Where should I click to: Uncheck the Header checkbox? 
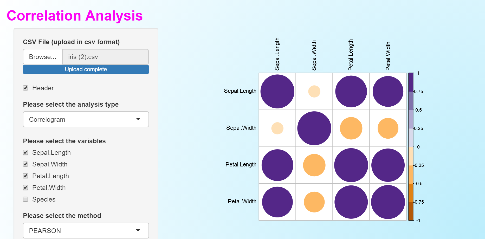click(x=25, y=88)
